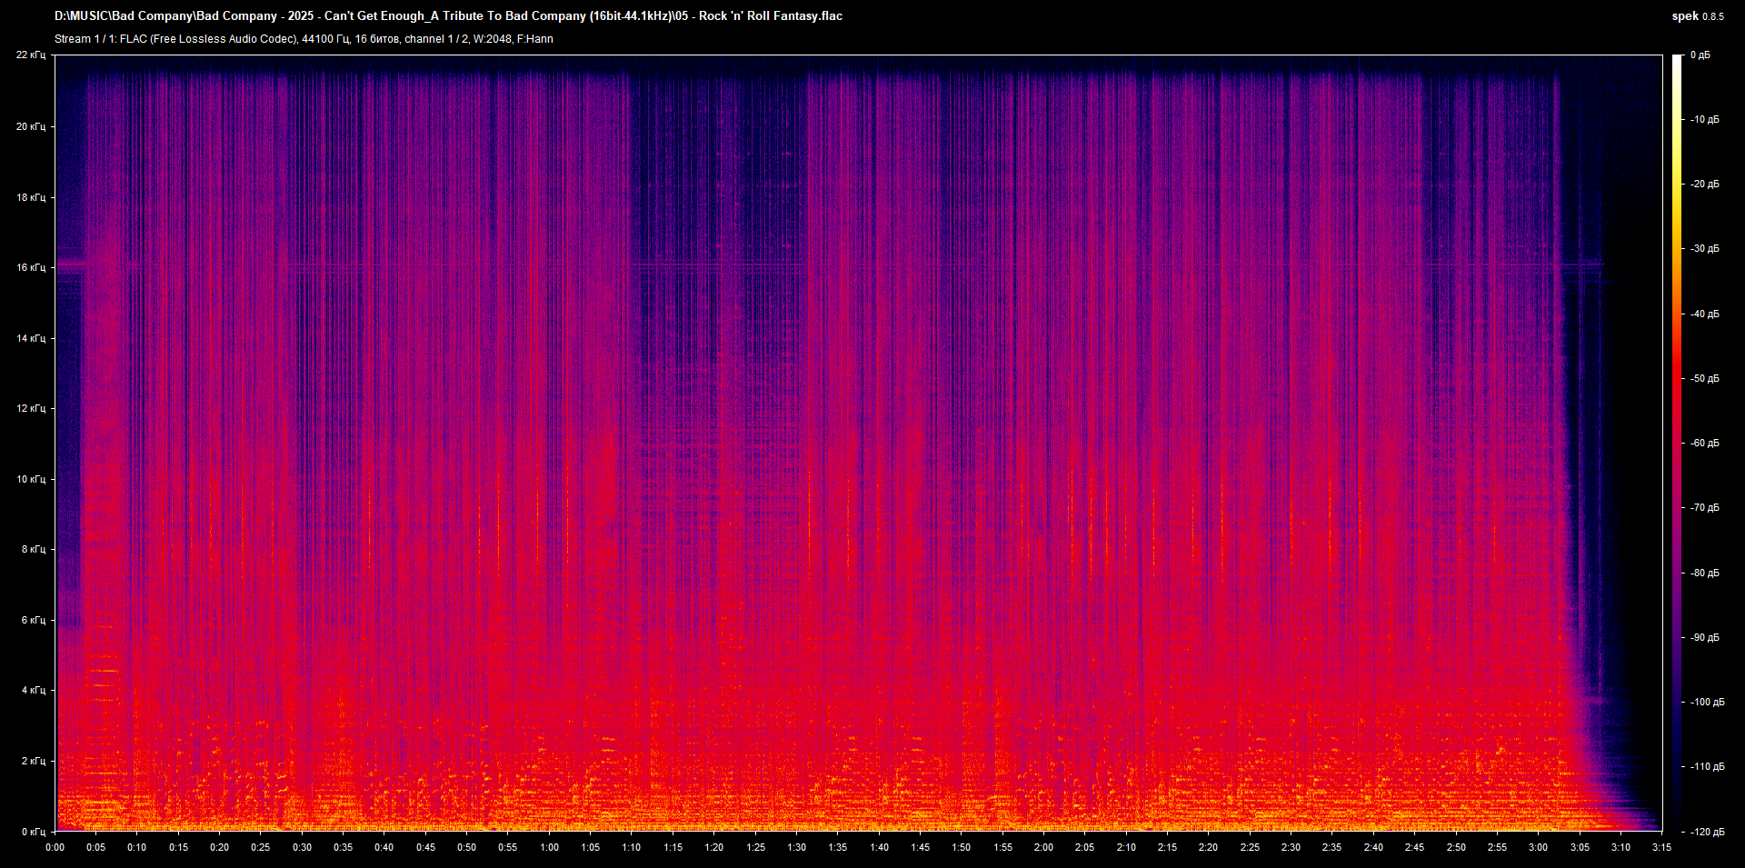Click the 16 кГц frequency label
This screenshot has width=1745, height=868.
(x=31, y=267)
